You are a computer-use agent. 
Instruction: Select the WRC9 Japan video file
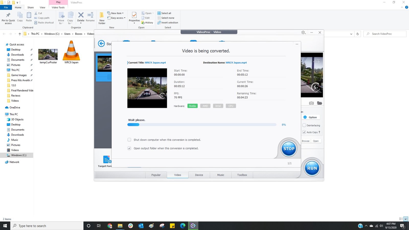71,53
